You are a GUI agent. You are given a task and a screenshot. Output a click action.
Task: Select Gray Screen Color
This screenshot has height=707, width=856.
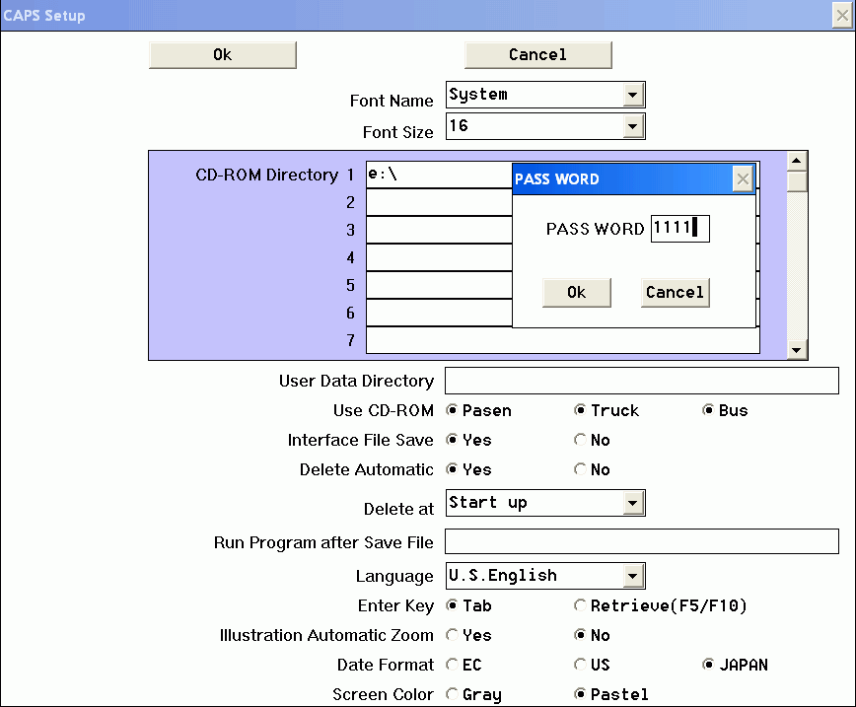(x=453, y=695)
